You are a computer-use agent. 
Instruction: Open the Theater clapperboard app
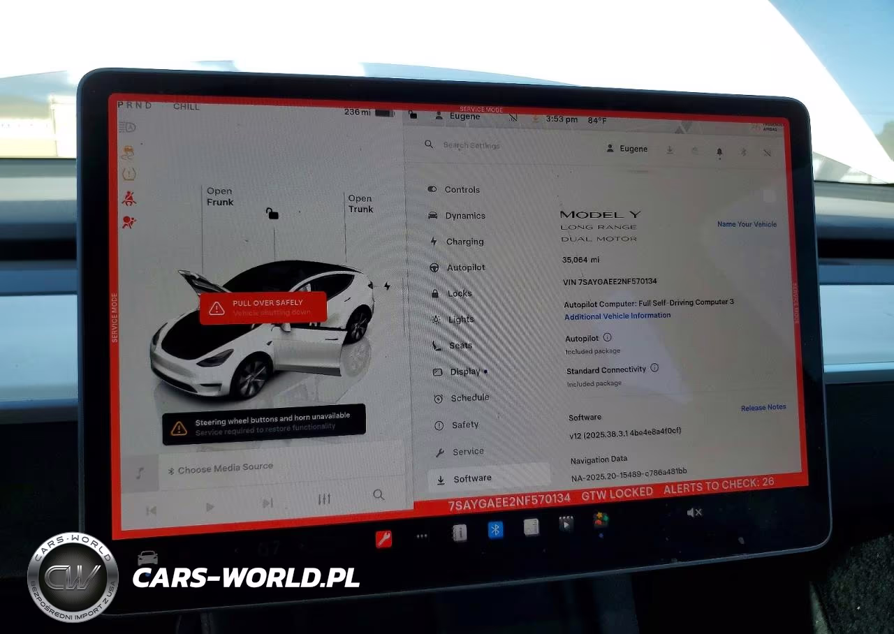pyautogui.click(x=566, y=524)
